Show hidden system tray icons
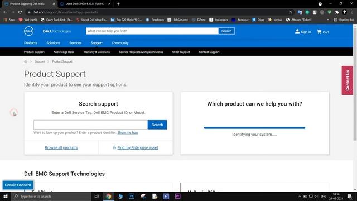The height and width of the screenshot is (201, 357). (300, 197)
